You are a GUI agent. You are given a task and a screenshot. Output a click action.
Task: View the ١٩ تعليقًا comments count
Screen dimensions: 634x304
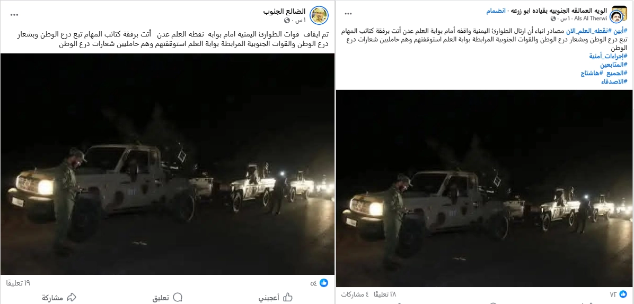(x=18, y=283)
